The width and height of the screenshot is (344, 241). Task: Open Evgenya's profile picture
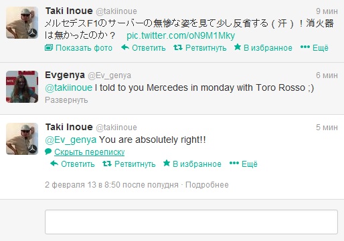22,87
